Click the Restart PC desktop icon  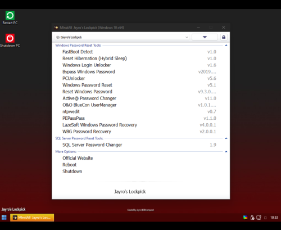click(10, 18)
